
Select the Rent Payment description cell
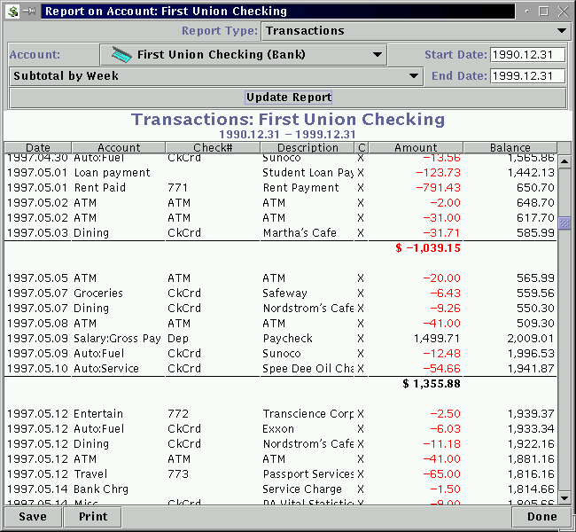(301, 188)
